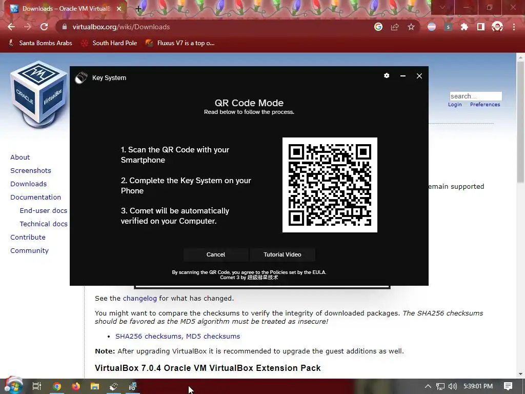Screen dimensions: 525x394
Task: Open the Login link
Action: [455, 105]
